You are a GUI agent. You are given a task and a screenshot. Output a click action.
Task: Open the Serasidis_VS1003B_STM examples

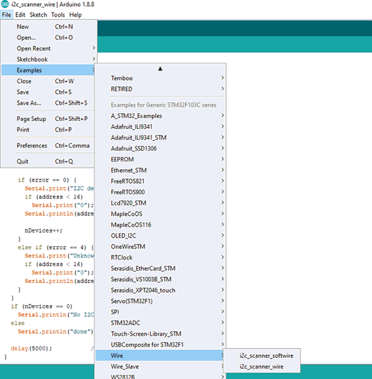tap(160, 279)
